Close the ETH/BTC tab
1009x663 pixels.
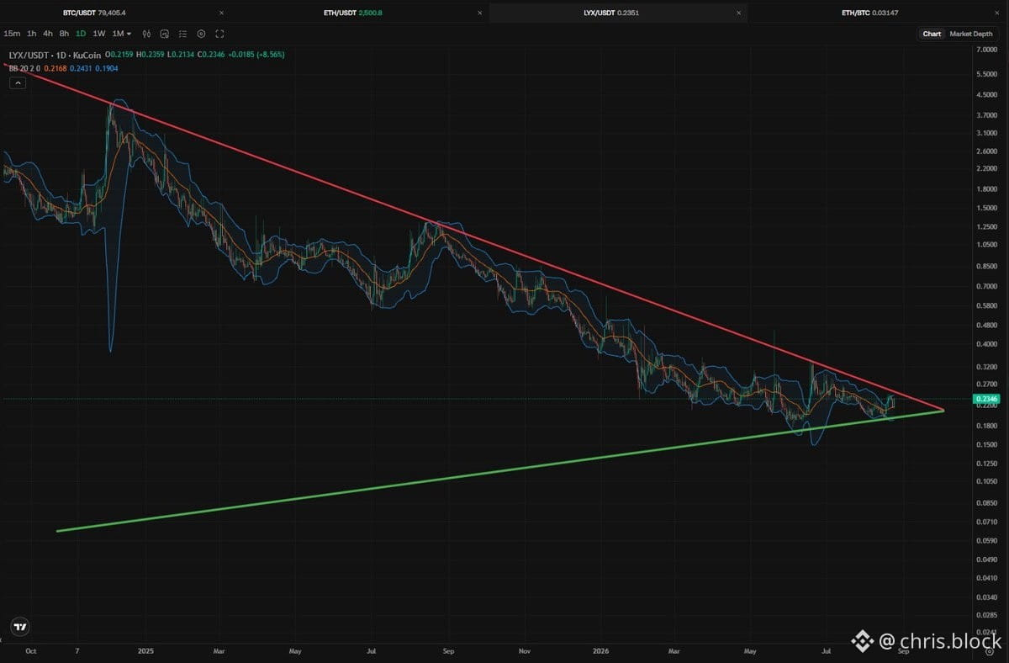tap(996, 13)
